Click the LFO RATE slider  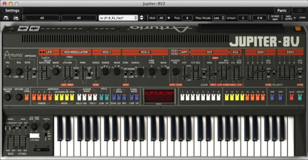[42, 73]
